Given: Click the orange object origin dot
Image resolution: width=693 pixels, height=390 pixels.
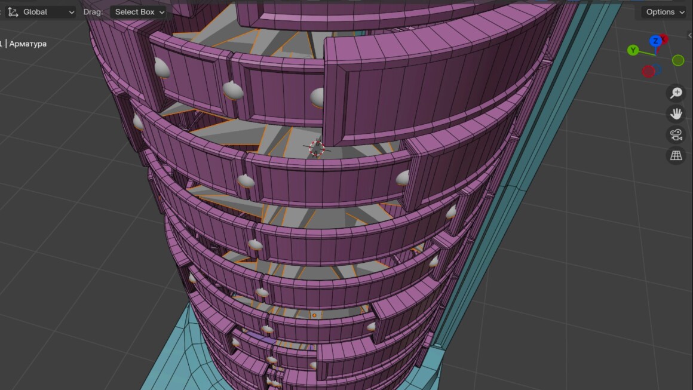Looking at the screenshot, I should click(x=314, y=315).
